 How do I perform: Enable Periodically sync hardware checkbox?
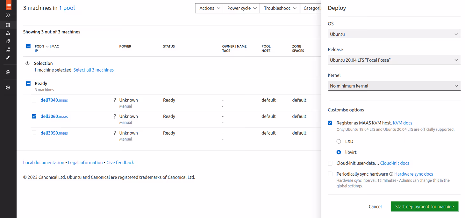pos(330,174)
